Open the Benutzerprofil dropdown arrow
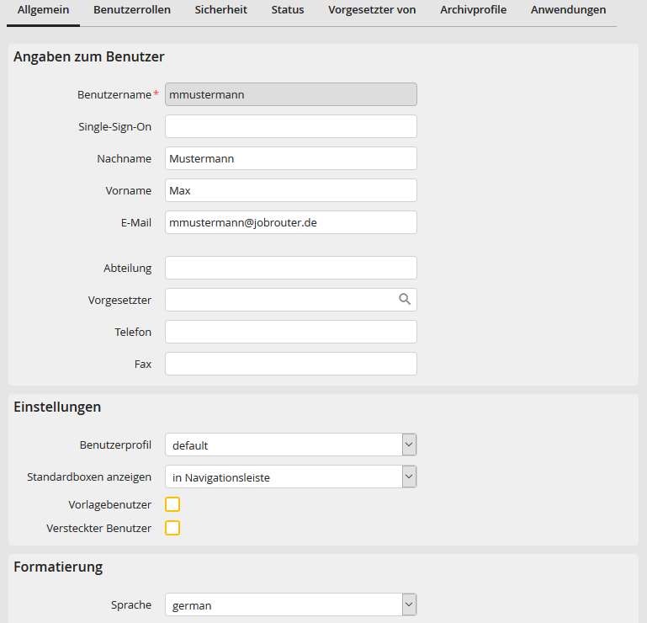647x623 pixels. pos(409,445)
